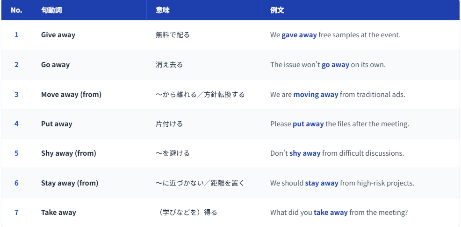Click the meaning 無料で配る
The image size is (461, 227).
[173, 35]
